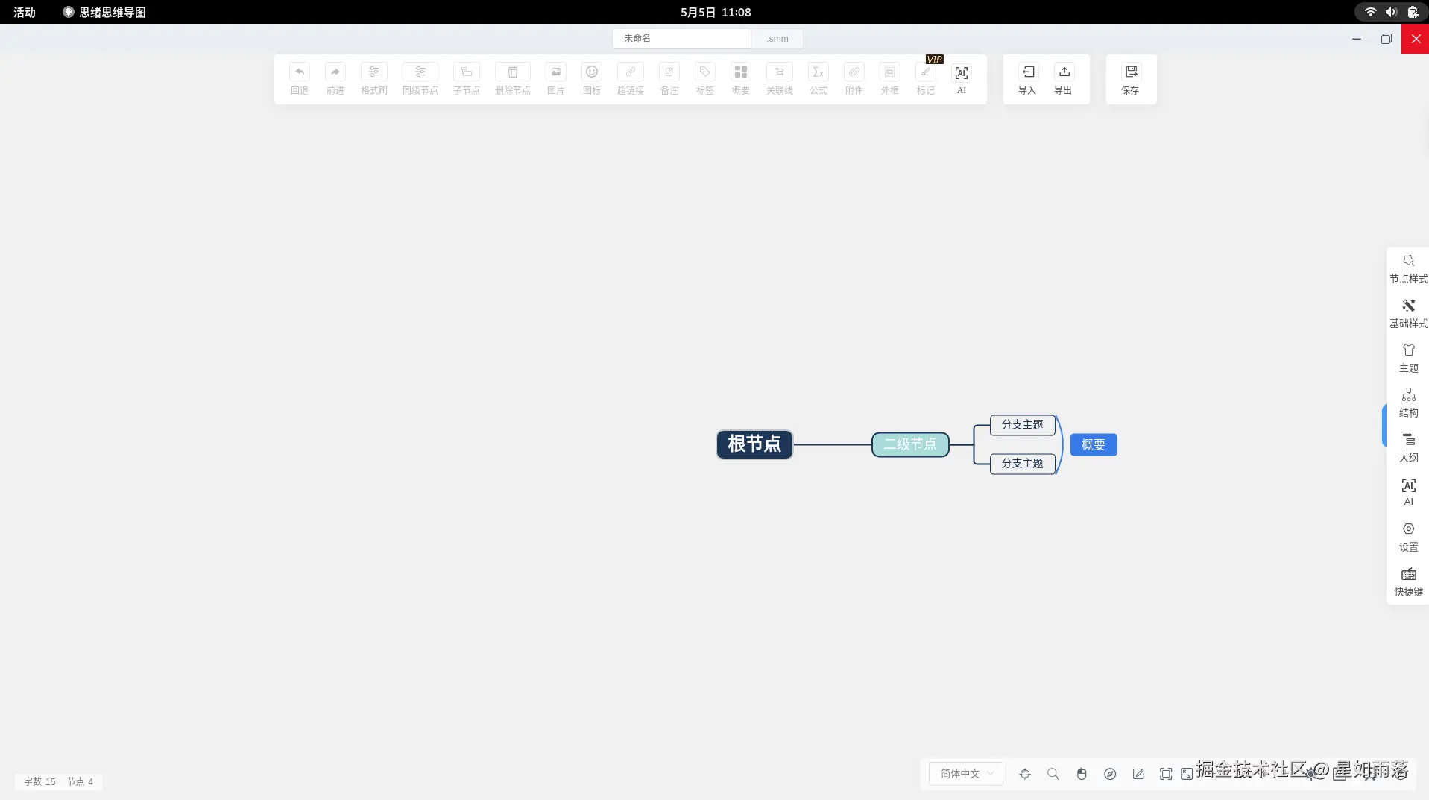Select the 二级节点 node
Image resolution: width=1429 pixels, height=800 pixels.
tap(910, 444)
